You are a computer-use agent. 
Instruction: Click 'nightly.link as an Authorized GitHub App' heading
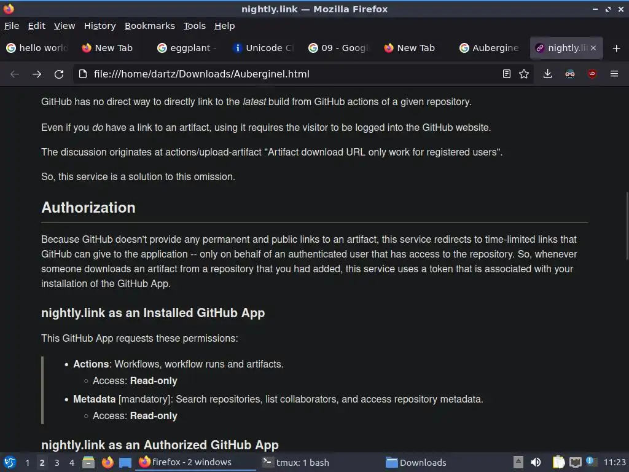[160, 445]
